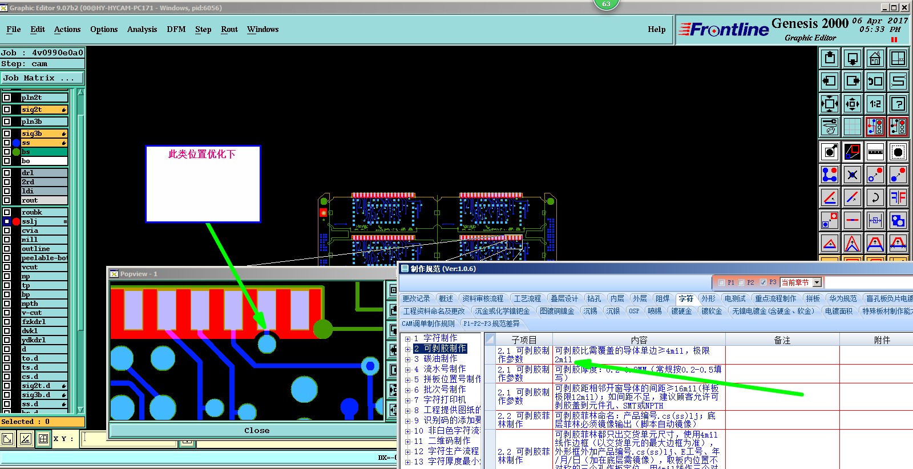Toggle the ss layer checkbox
913x469 pixels.
(x=7, y=143)
